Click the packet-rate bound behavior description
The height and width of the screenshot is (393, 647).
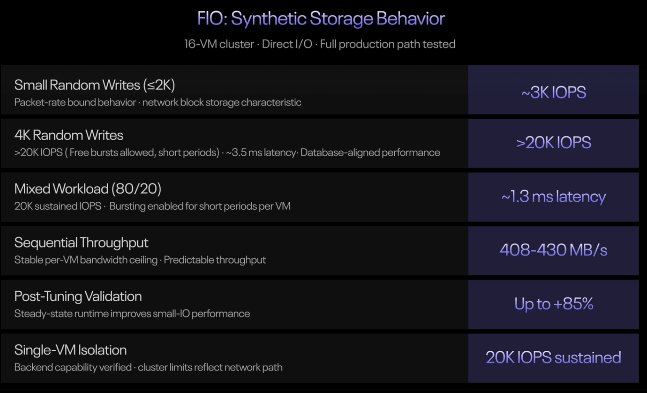coord(158,102)
